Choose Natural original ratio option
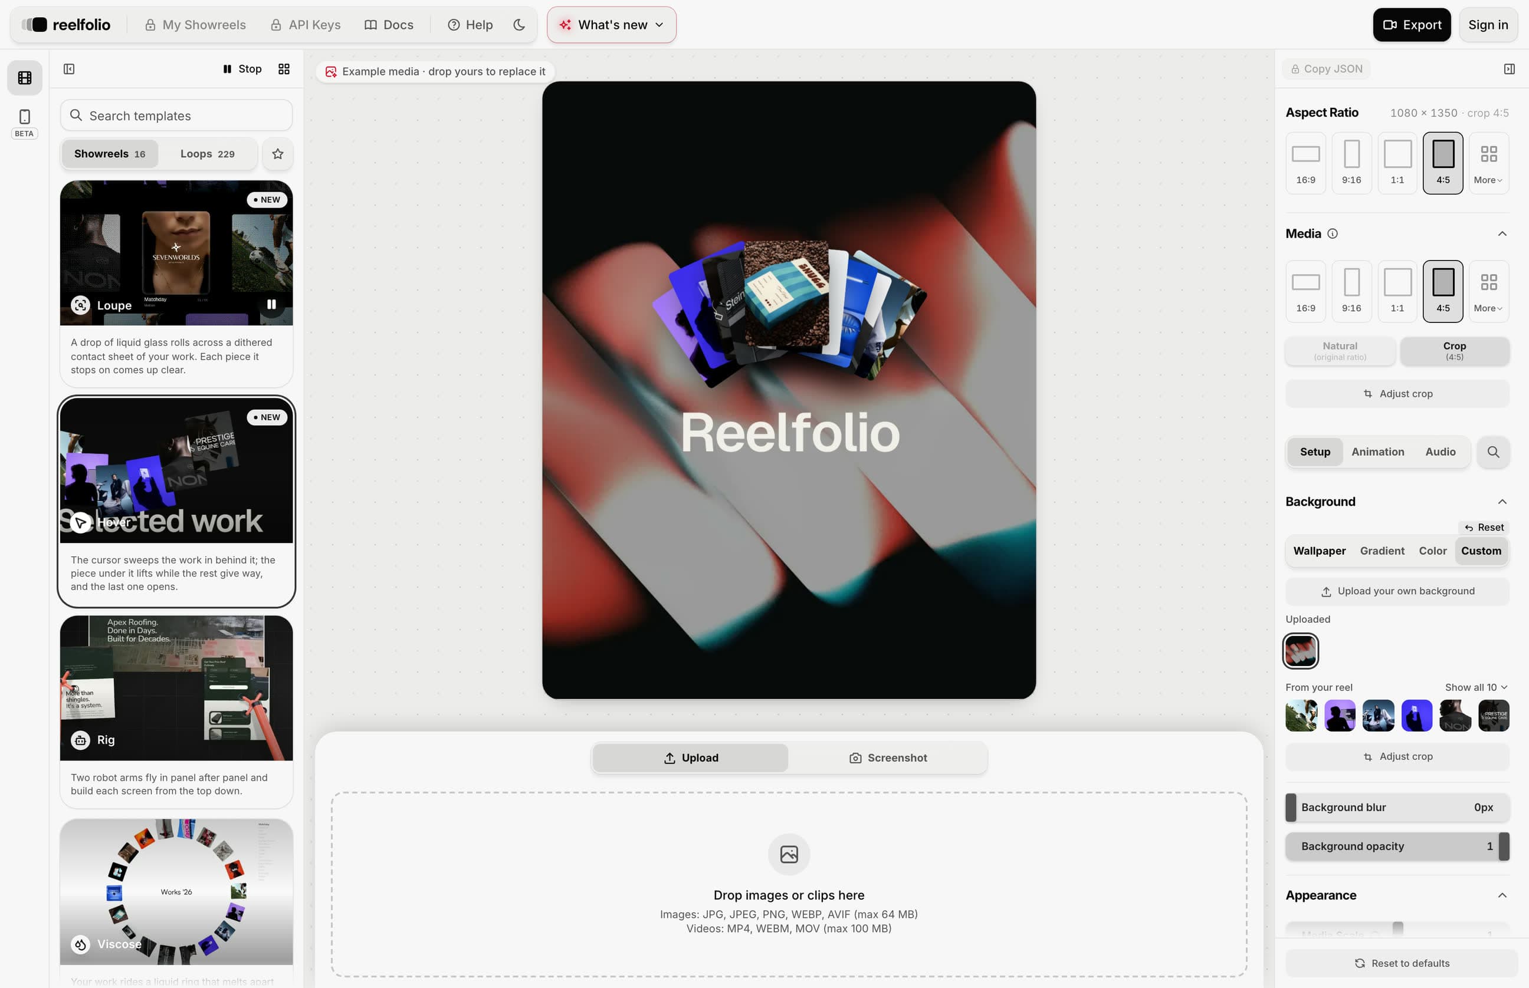 point(1340,351)
